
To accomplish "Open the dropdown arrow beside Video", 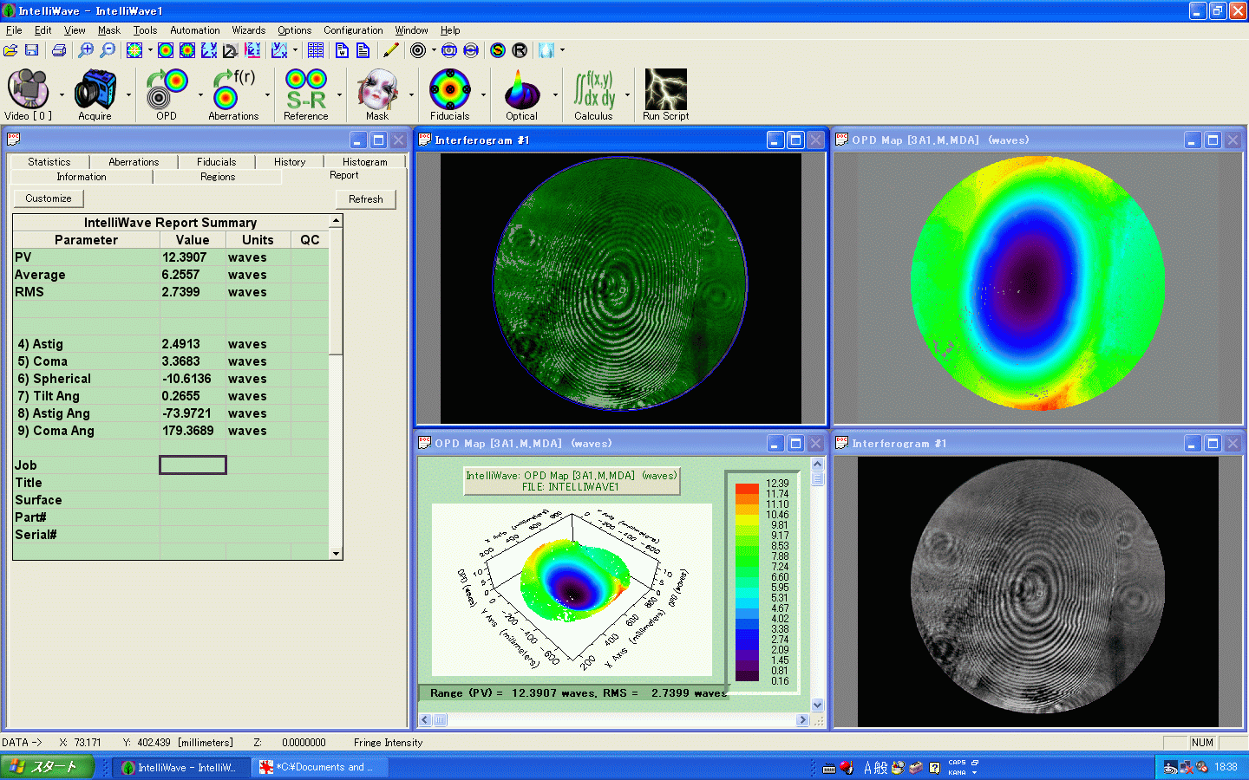I will 62,94.
